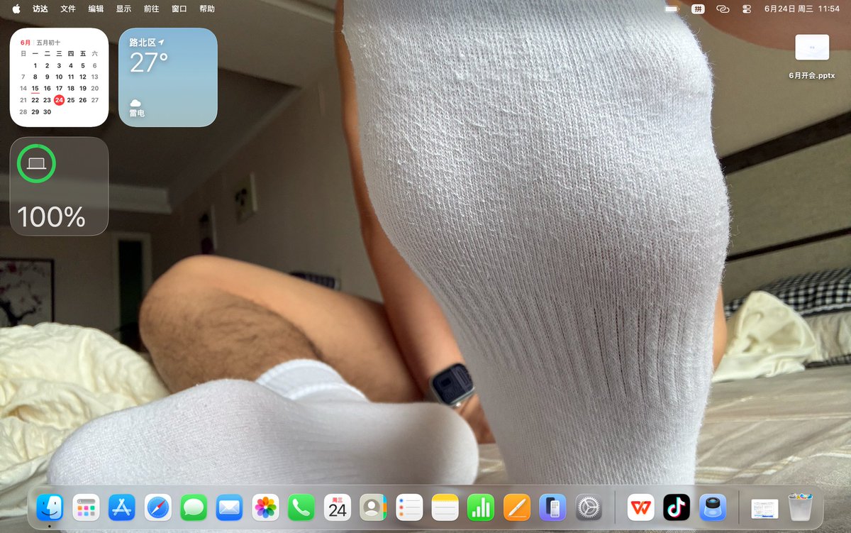Click the battery status icon in menu bar
Screen dimensions: 851x533
[x=671, y=9]
